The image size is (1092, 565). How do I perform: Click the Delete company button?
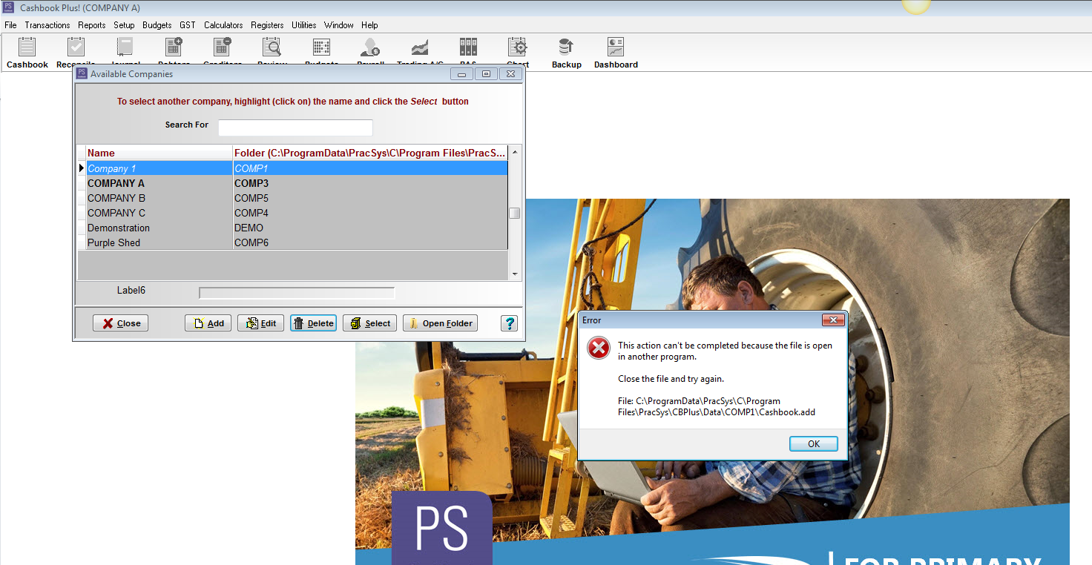(313, 323)
